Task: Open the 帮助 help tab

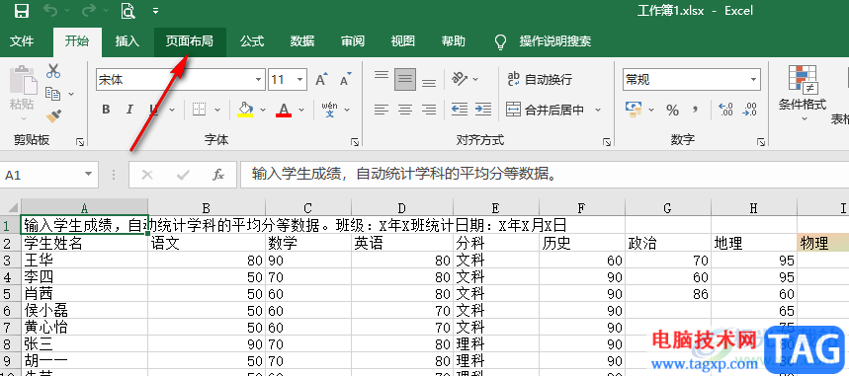Action: tap(454, 41)
